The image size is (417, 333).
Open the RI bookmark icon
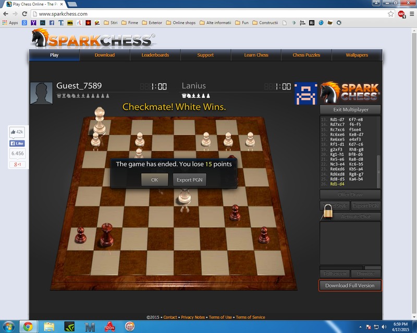pyautogui.click(x=312, y=23)
